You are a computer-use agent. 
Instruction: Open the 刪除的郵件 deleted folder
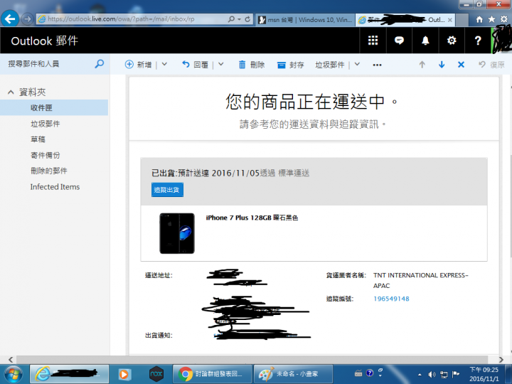pos(48,171)
